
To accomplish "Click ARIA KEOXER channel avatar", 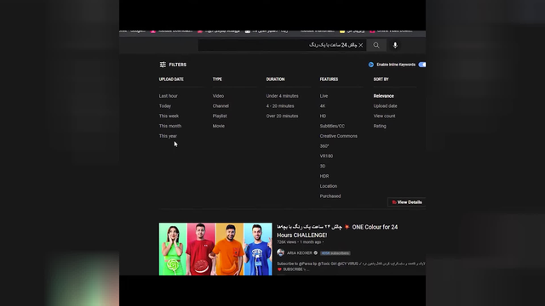I will (280, 253).
